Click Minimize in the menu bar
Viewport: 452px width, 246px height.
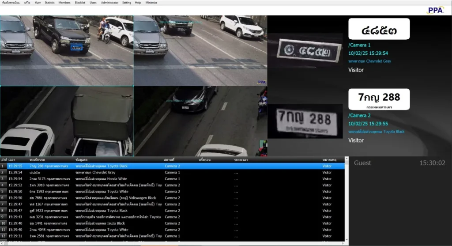click(x=151, y=2)
